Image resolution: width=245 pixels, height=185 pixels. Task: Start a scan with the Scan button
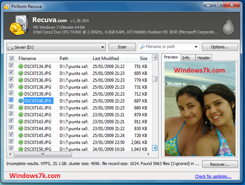pos(122,47)
